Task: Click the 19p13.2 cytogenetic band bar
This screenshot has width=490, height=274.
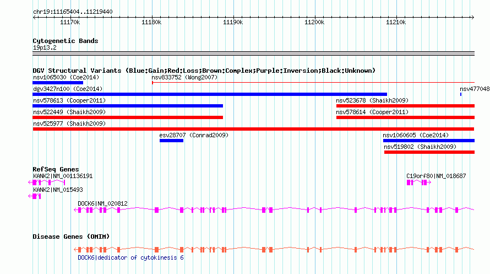Action: (253, 53)
